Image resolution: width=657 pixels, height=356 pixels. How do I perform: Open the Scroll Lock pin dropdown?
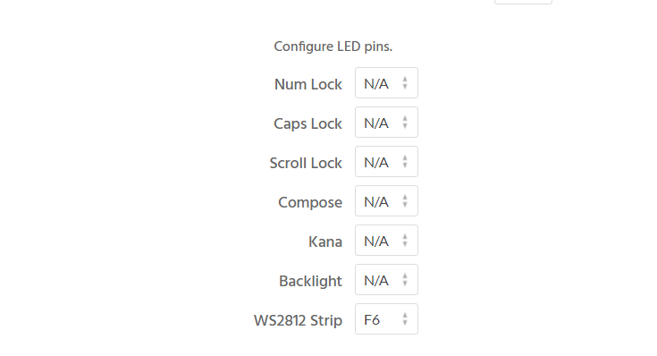[x=386, y=161]
